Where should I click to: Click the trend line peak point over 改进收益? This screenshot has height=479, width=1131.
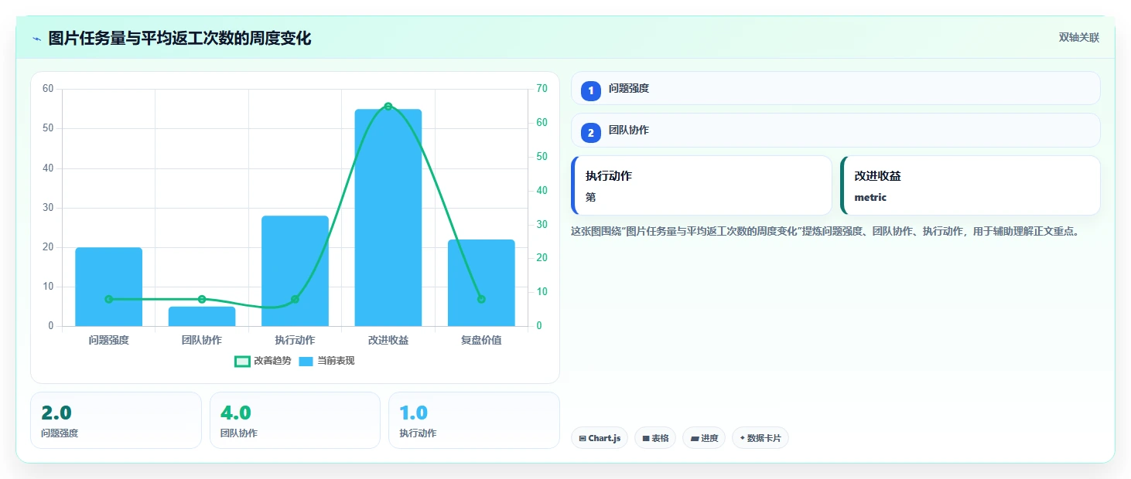coord(388,107)
